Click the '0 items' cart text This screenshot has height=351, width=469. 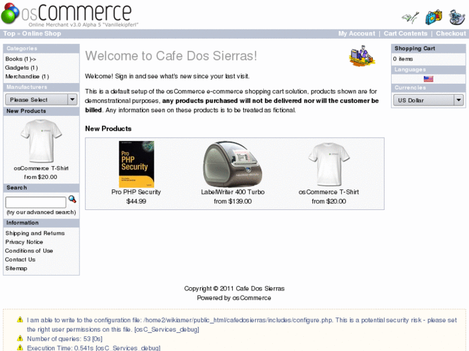[x=403, y=59]
